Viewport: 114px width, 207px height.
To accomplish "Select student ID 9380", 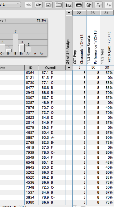I will click(30, 203).
